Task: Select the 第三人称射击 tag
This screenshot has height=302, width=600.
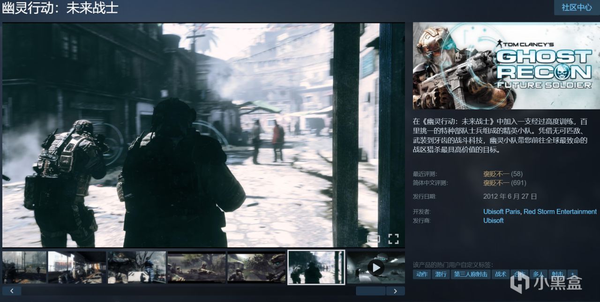Action: tap(471, 274)
